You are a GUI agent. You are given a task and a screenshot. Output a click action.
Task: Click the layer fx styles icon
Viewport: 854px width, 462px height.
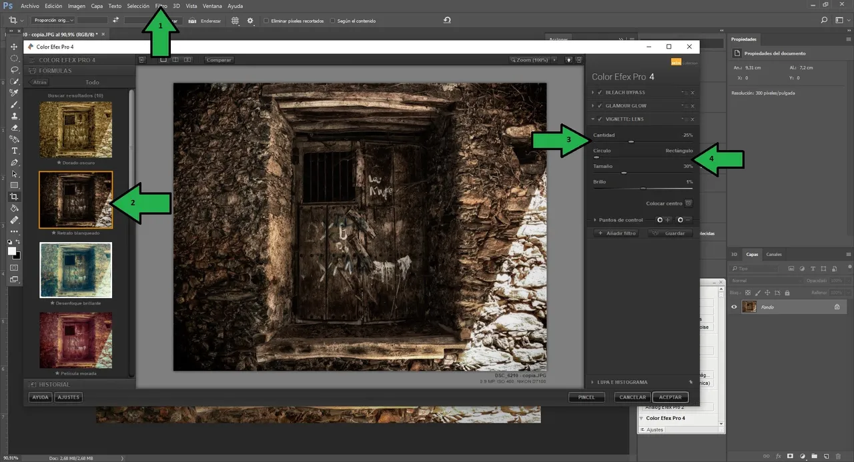point(778,457)
